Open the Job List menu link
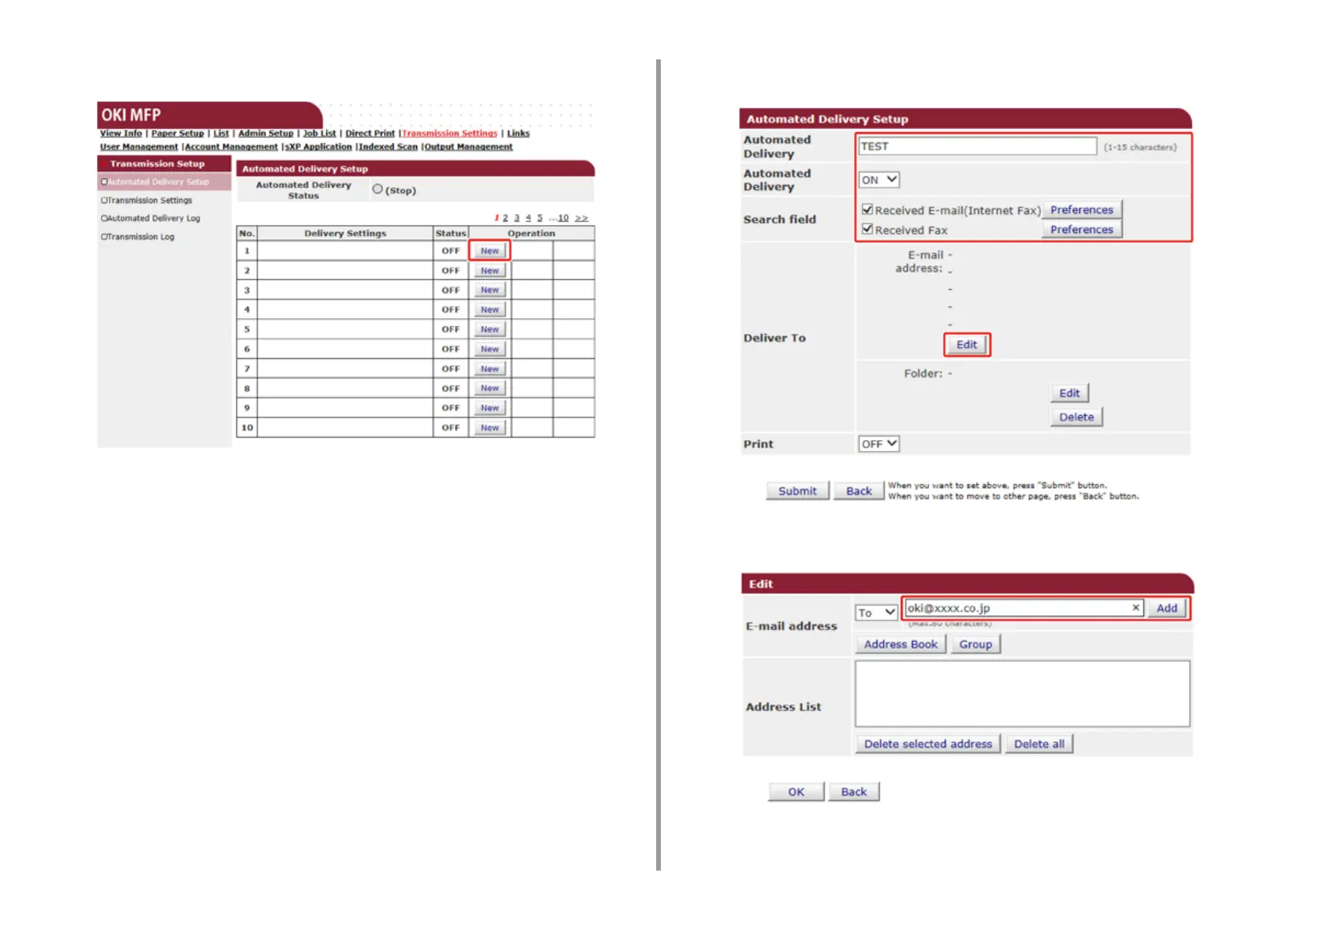The width and height of the screenshot is (1317, 930). tap(319, 134)
